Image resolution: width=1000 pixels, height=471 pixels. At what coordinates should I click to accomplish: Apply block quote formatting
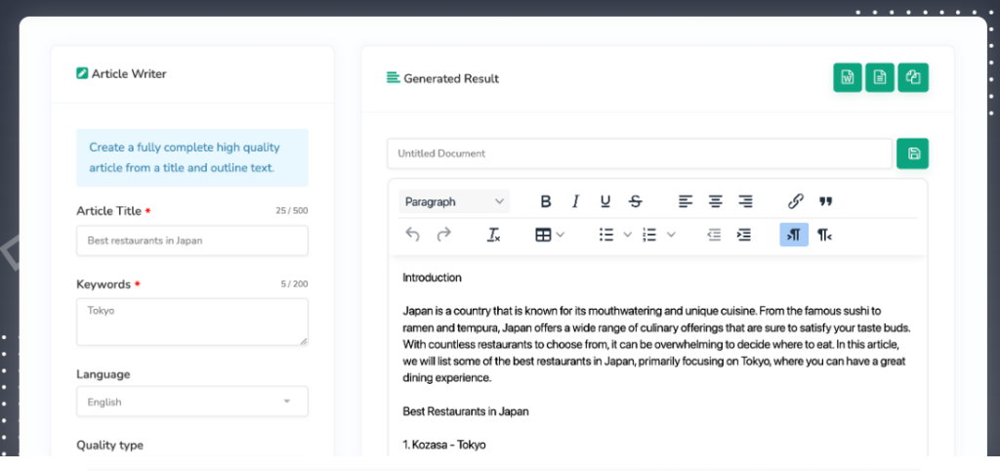(825, 201)
